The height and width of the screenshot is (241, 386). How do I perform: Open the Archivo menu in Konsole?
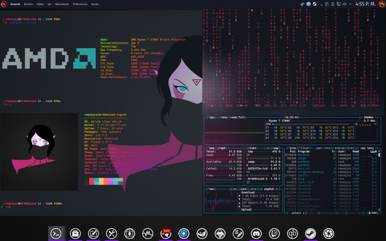pos(28,4)
